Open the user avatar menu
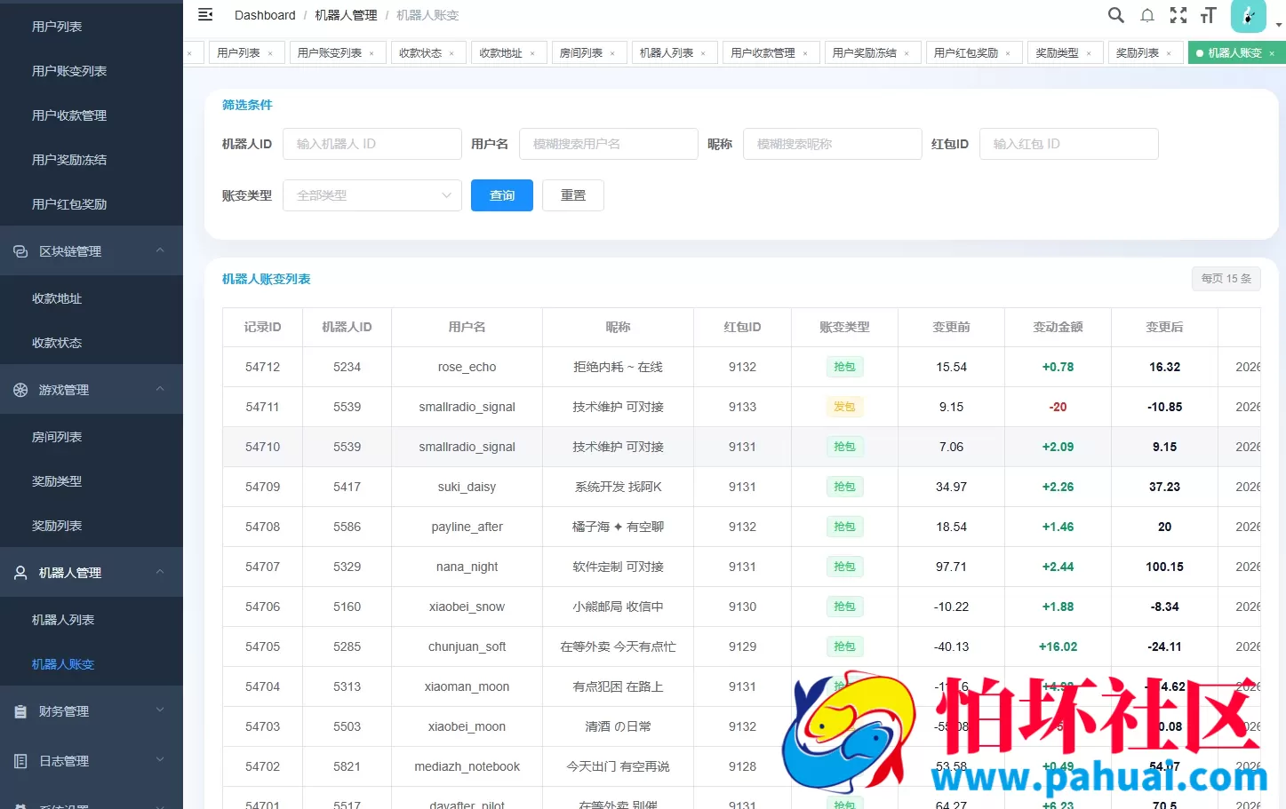 1248,15
